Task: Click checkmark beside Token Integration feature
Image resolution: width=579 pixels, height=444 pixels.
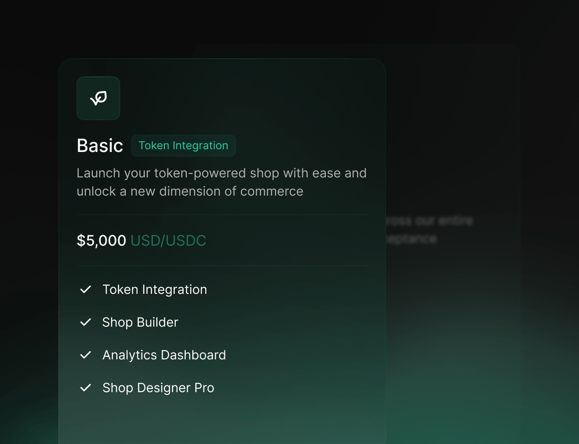Action: pos(86,289)
